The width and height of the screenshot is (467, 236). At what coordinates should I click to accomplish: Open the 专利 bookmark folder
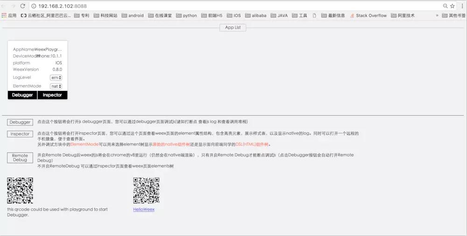pos(82,15)
